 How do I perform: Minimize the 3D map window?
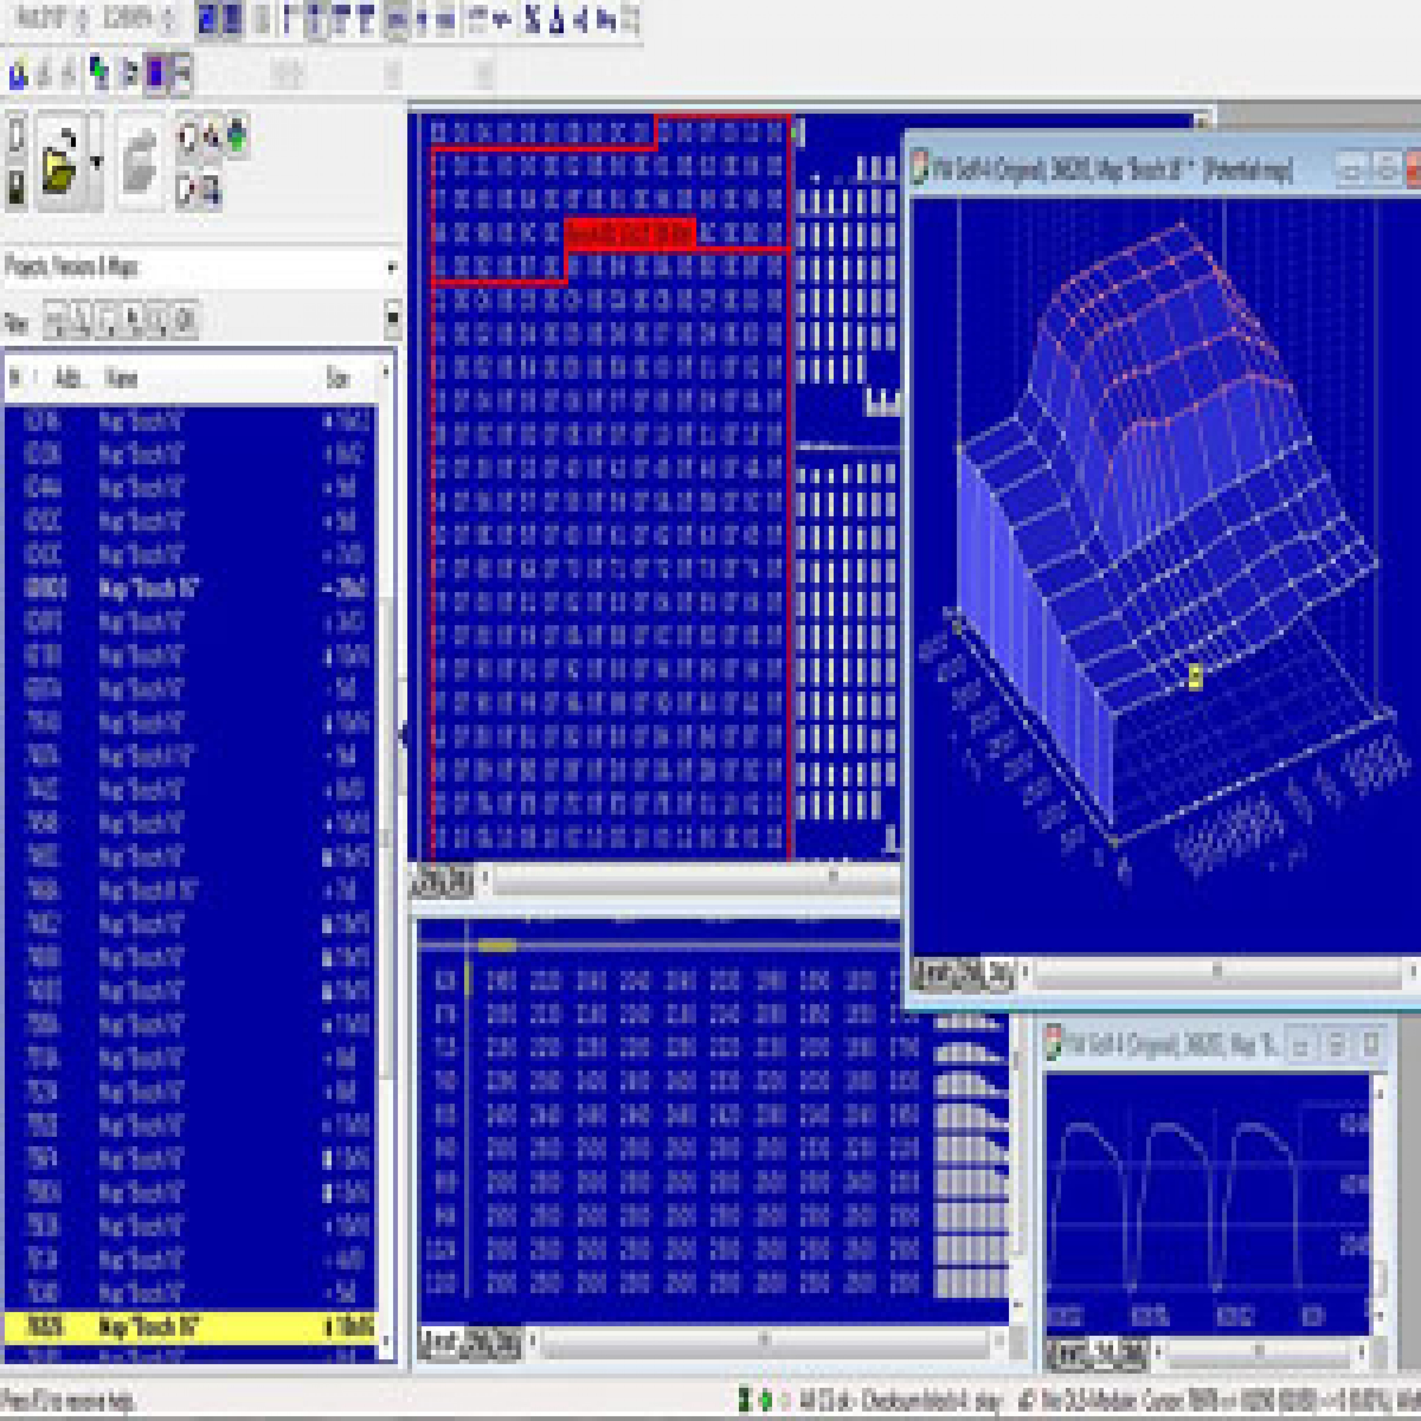1351,171
